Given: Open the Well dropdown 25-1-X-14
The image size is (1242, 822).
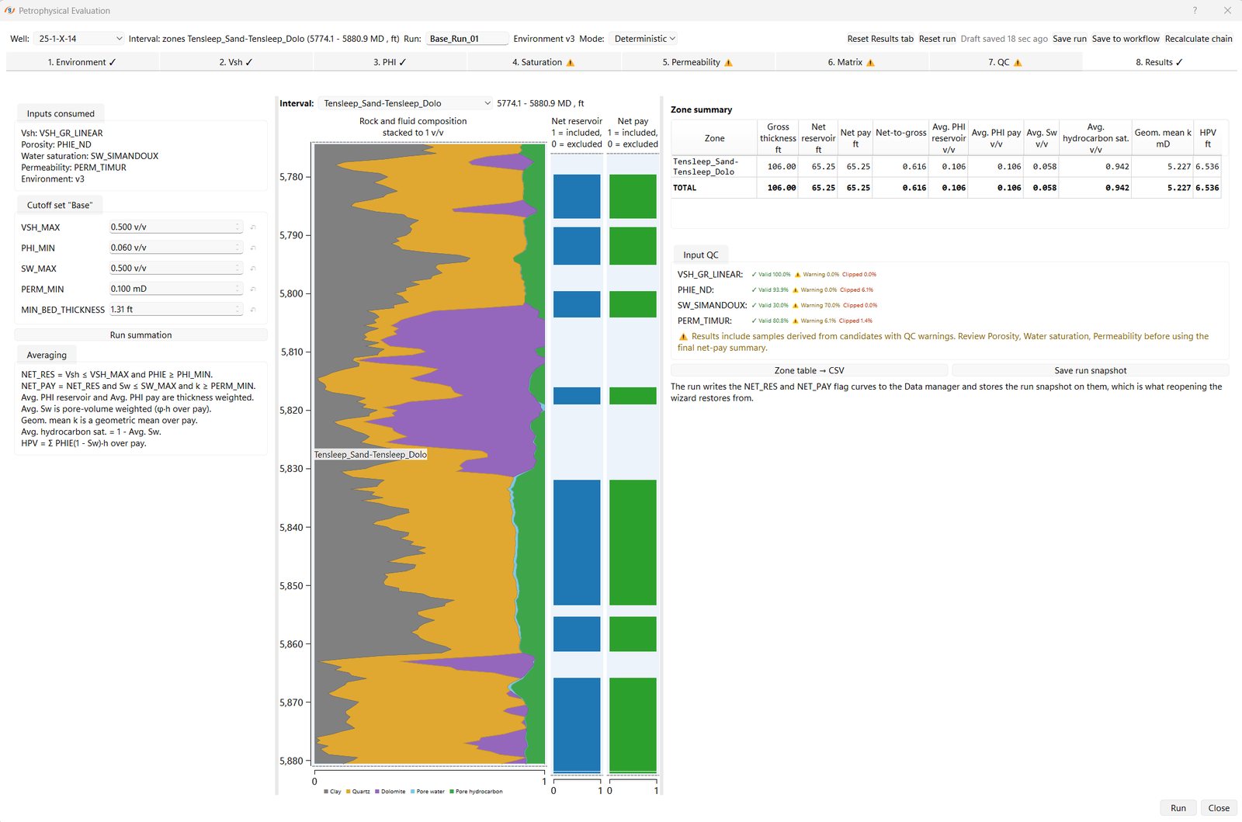Looking at the screenshot, I should point(79,39).
